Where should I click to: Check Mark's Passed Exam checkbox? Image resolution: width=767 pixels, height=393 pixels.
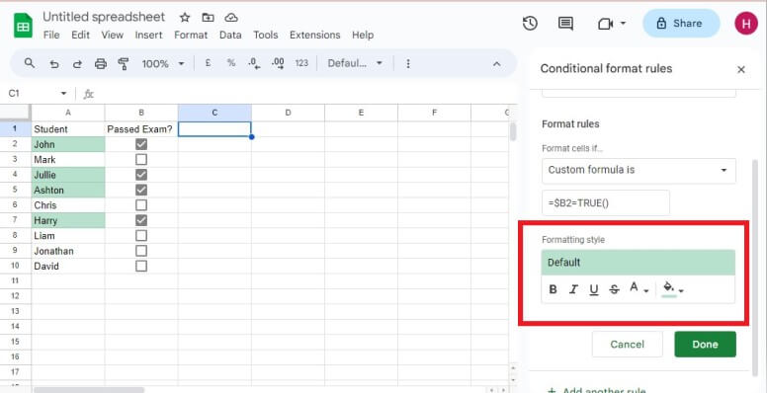[141, 159]
